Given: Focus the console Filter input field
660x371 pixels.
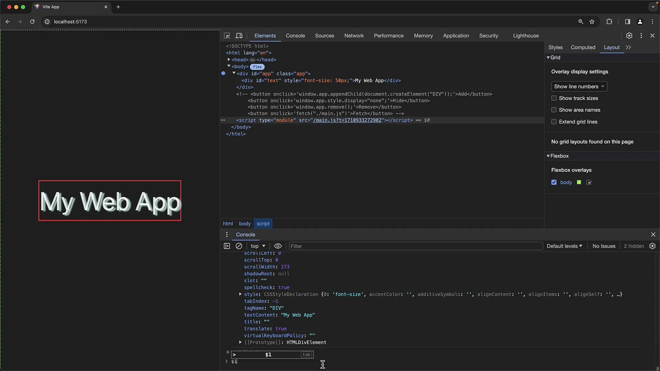Looking at the screenshot, I should pyautogui.click(x=416, y=246).
